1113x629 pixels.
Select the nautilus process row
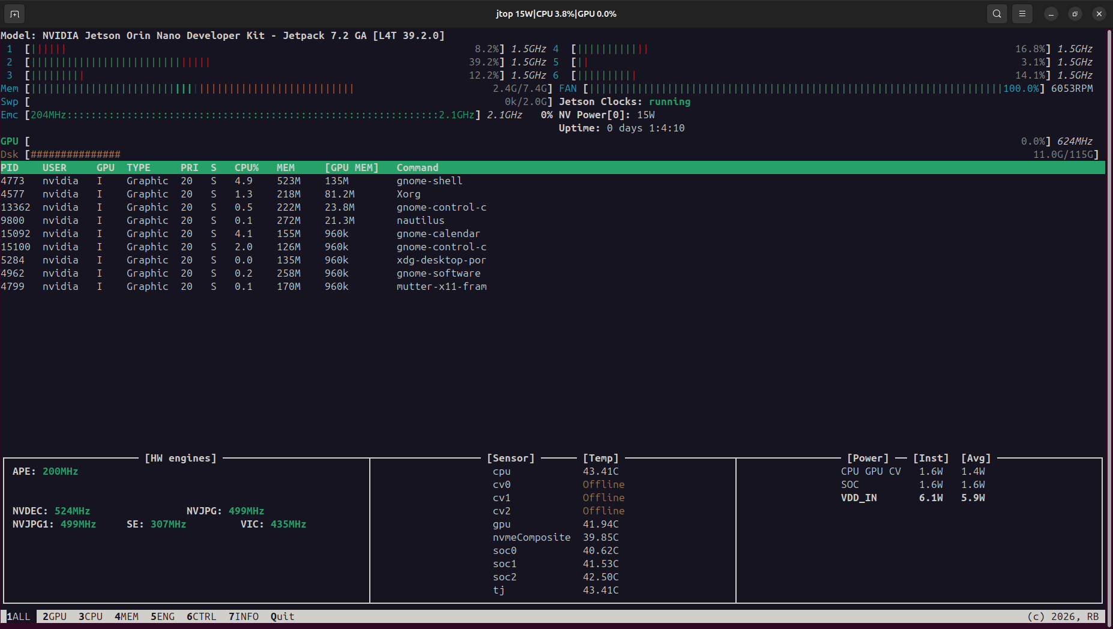pyautogui.click(x=552, y=220)
